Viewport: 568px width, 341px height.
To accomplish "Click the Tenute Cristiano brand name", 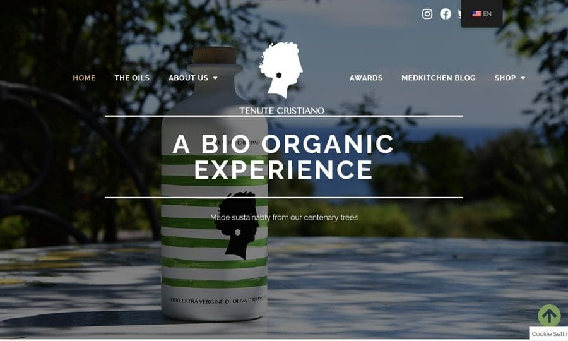I will point(281,111).
